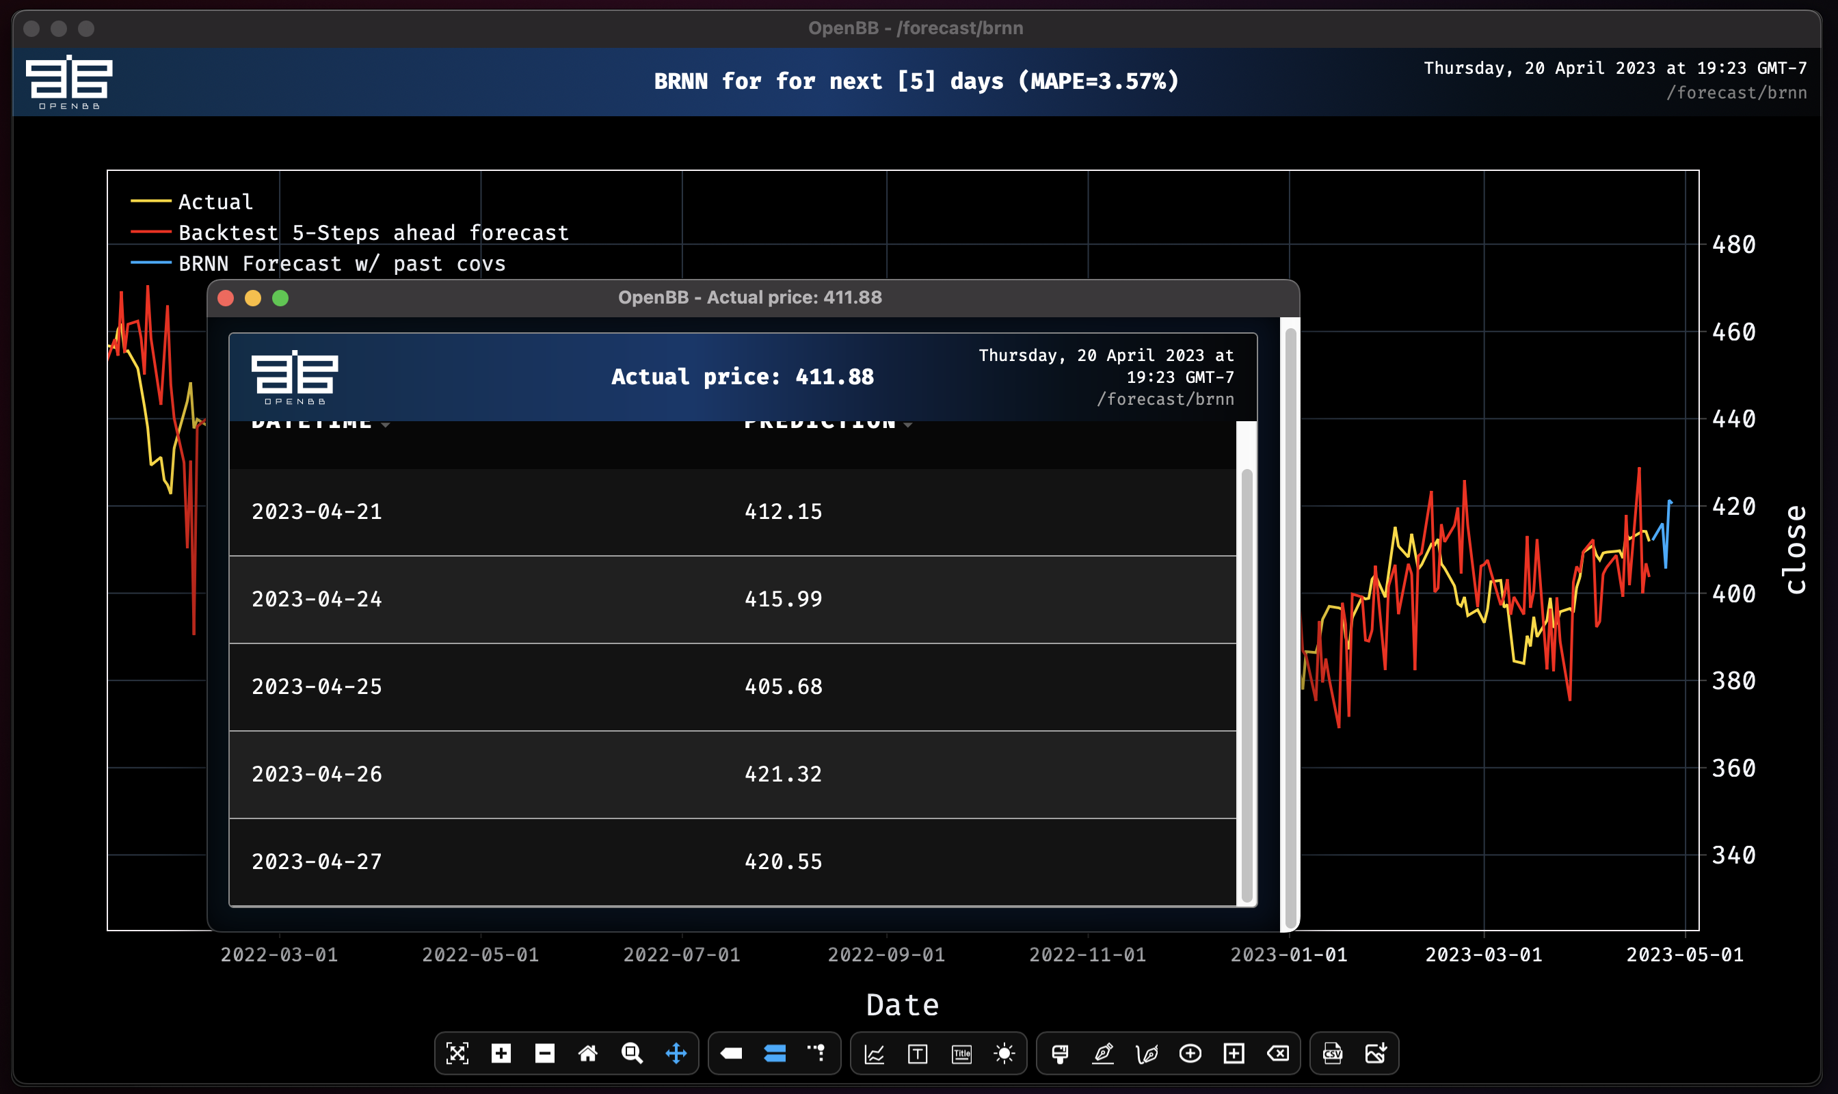Click the OpenBB logo in the Actual price window
This screenshot has width=1838, height=1094.
coord(295,377)
